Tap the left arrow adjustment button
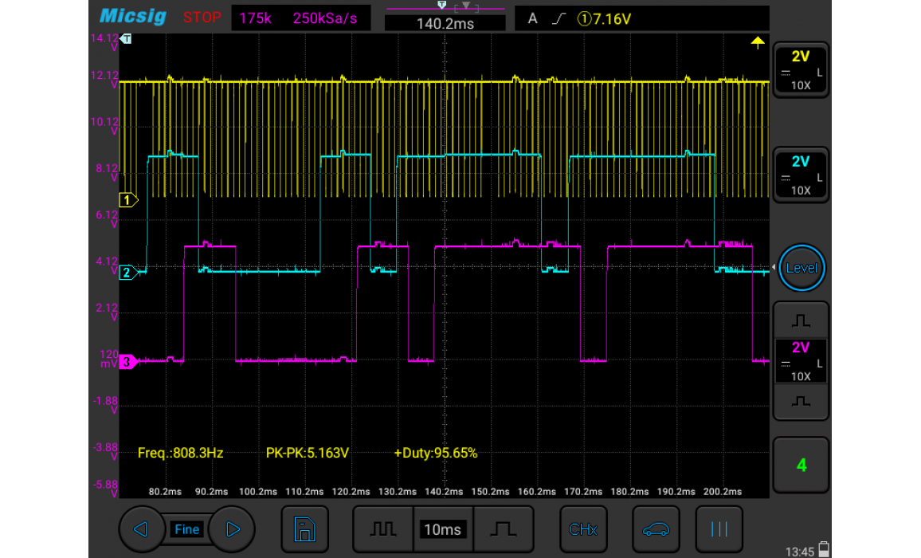The image size is (921, 558). [142, 529]
